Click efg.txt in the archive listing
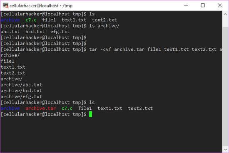 pos(60,32)
